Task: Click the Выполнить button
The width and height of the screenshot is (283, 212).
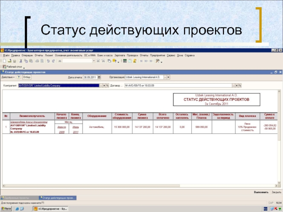Action: coord(261,192)
